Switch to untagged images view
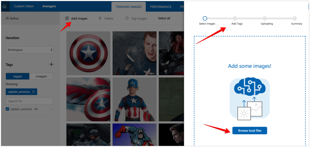 (41, 76)
